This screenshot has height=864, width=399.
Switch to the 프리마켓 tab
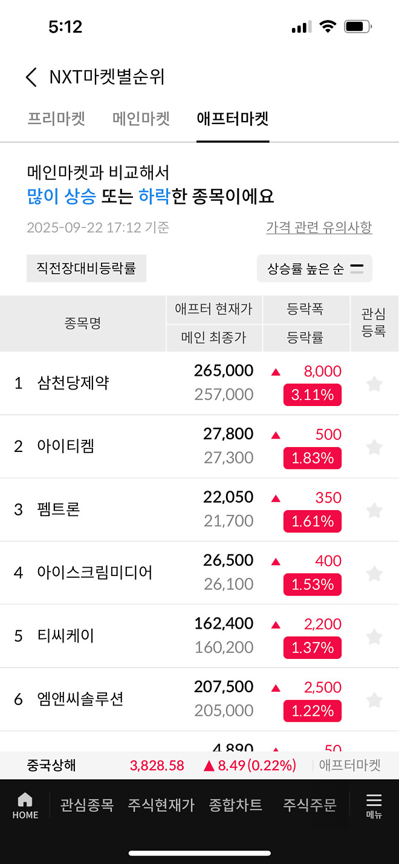[56, 119]
